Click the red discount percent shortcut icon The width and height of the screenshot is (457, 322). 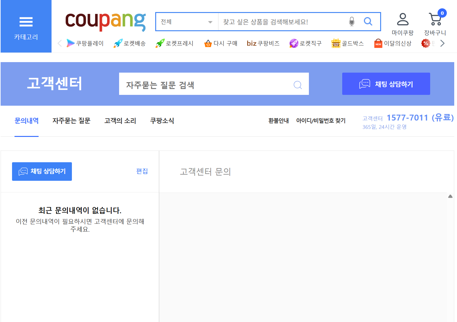[x=426, y=43]
